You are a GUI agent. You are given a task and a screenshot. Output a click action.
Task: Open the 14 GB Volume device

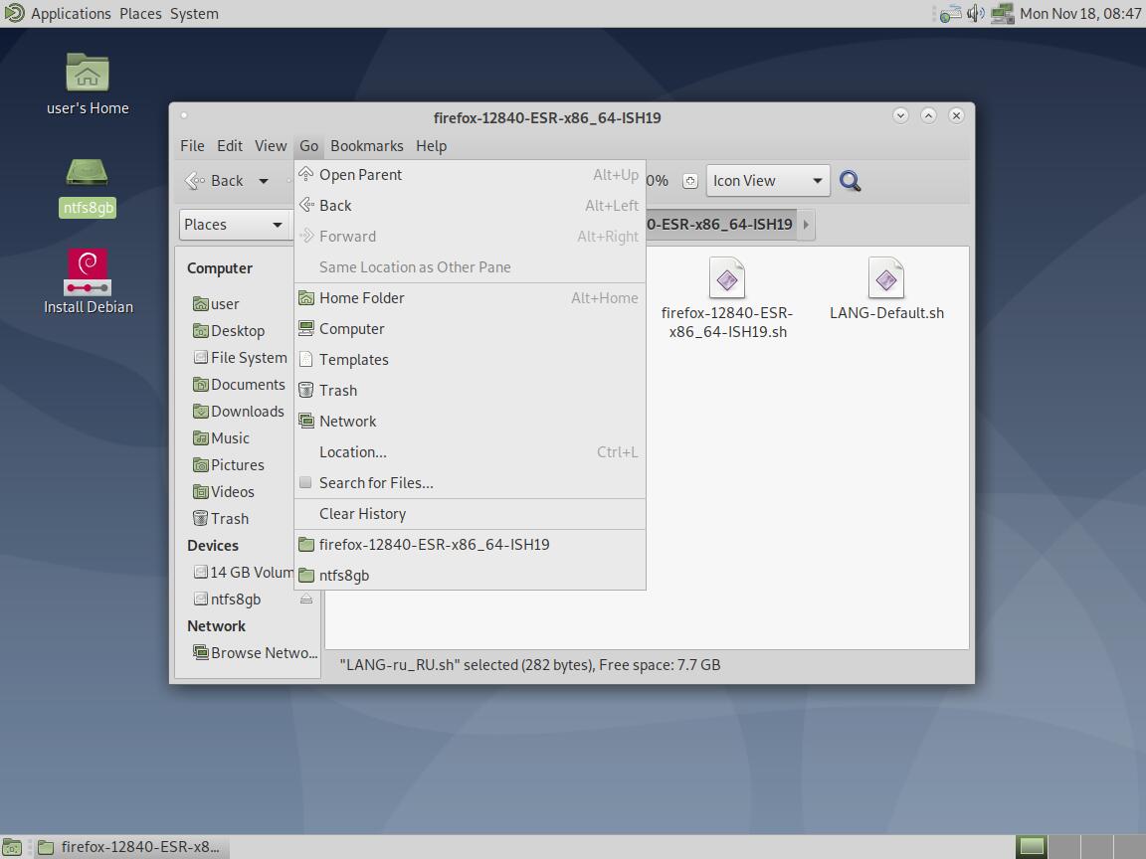coord(243,573)
